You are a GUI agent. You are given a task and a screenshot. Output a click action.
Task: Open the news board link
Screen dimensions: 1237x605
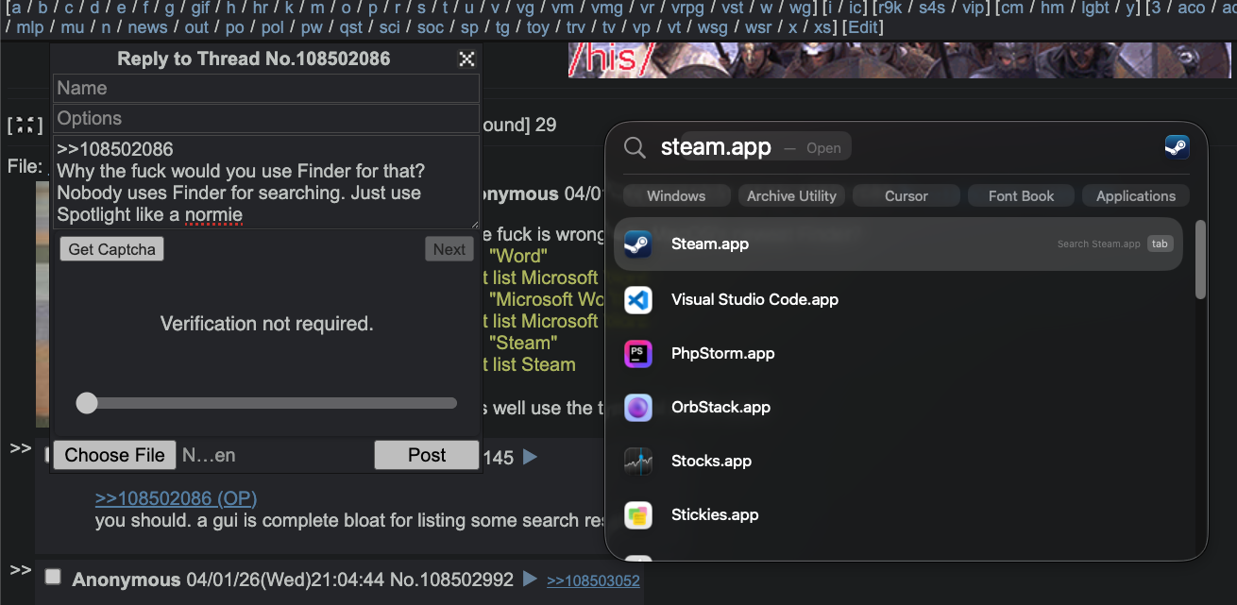coord(147,27)
